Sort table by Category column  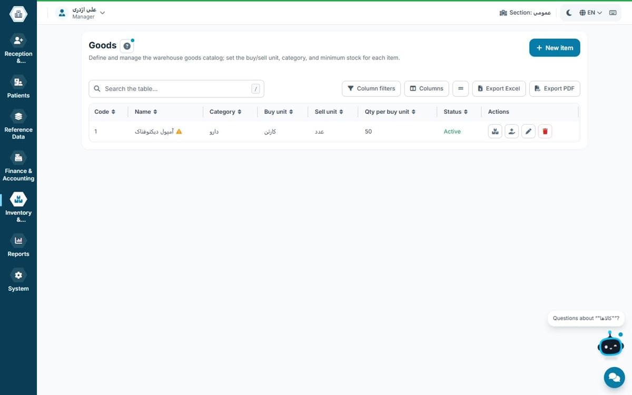coord(225,112)
